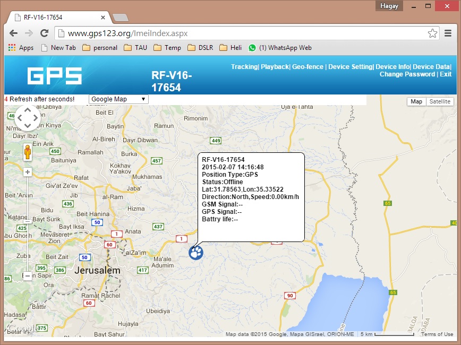Switch map view to Map
The image size is (461, 345).
[x=416, y=101]
